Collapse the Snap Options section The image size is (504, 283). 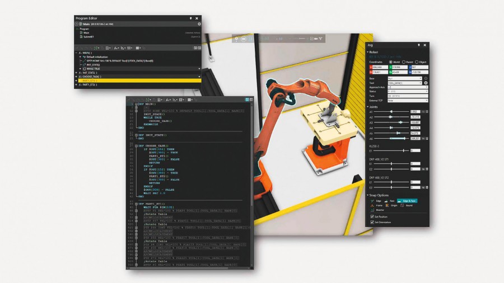pyautogui.click(x=368, y=195)
